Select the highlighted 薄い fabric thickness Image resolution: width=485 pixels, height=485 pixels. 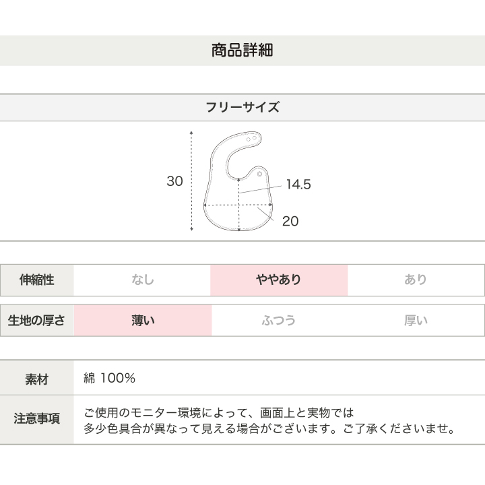[143, 321]
